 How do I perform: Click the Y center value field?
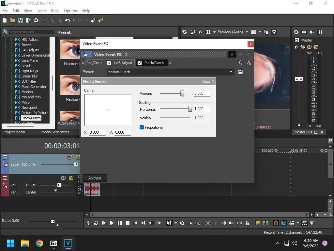click(123, 132)
